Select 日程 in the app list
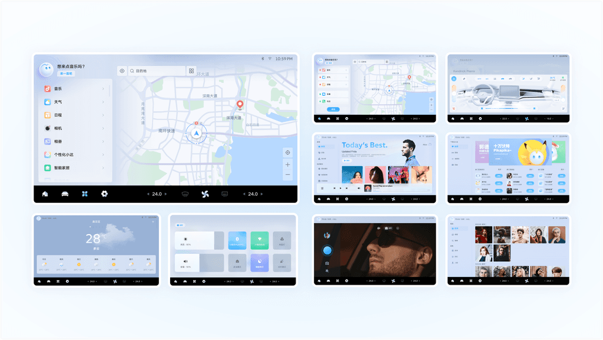Screen dimensions: 603x340 pos(58,115)
